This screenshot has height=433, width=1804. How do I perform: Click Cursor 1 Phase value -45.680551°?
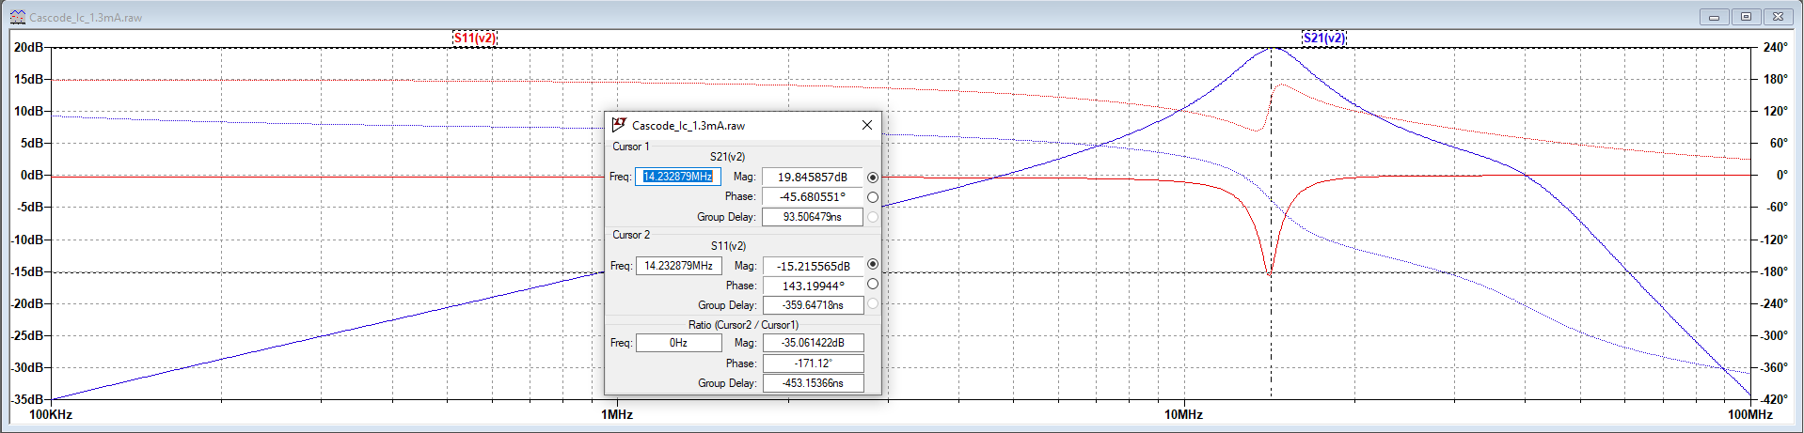coord(813,196)
